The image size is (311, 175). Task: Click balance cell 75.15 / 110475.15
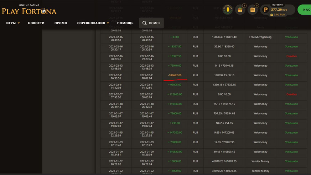click(x=224, y=104)
